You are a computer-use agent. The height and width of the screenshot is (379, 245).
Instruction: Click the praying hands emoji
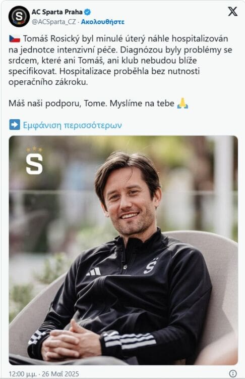point(182,103)
